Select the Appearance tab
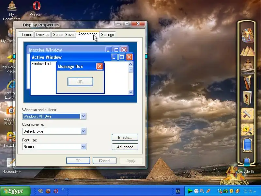Viewport: 261px width, 196px height. pyautogui.click(x=88, y=34)
